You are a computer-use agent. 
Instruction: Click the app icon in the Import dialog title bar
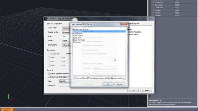tap(45, 19)
